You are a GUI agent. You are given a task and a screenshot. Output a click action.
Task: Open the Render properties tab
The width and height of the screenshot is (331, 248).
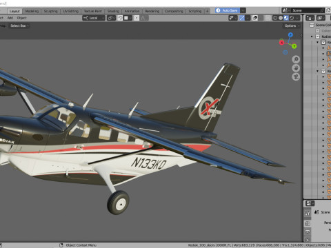coord(308,223)
